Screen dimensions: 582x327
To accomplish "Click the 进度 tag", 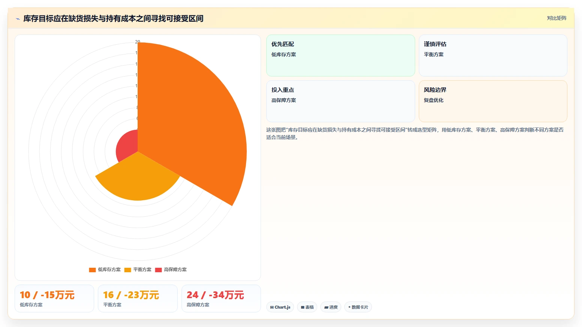I will tap(331, 307).
